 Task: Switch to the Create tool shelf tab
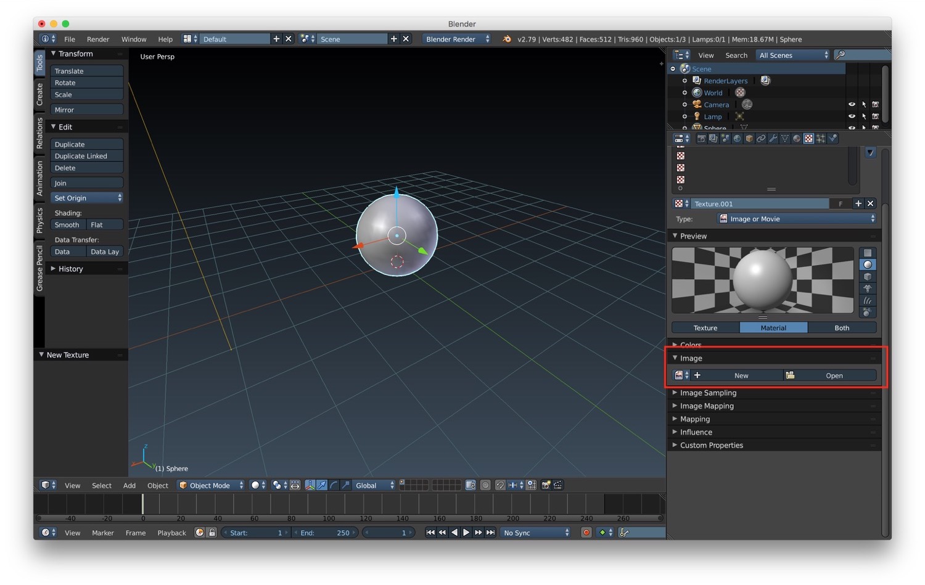pos(39,94)
